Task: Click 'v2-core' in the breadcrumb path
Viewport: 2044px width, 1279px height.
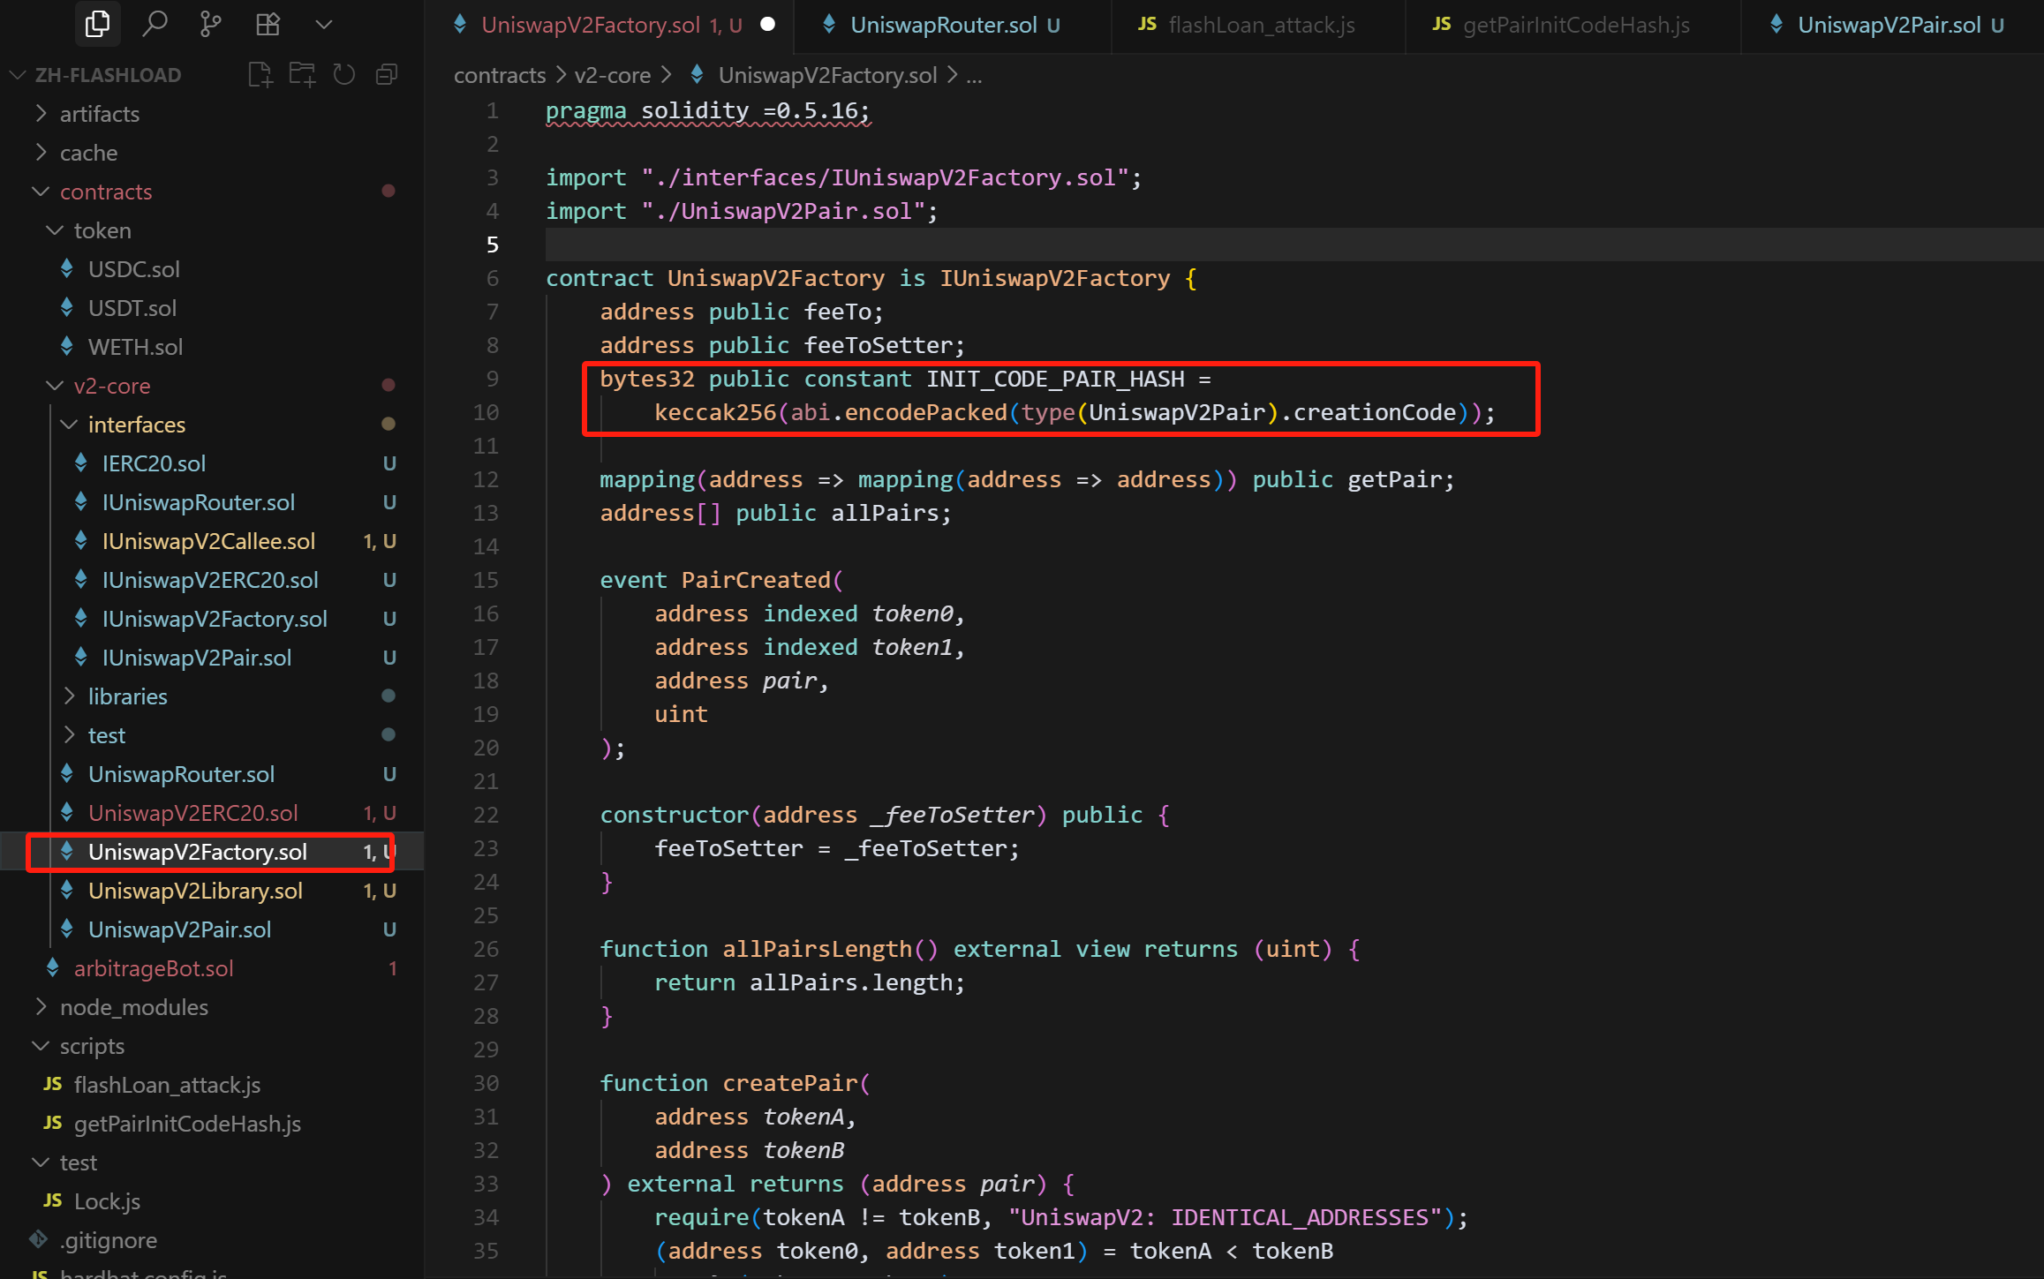Action: point(612,76)
